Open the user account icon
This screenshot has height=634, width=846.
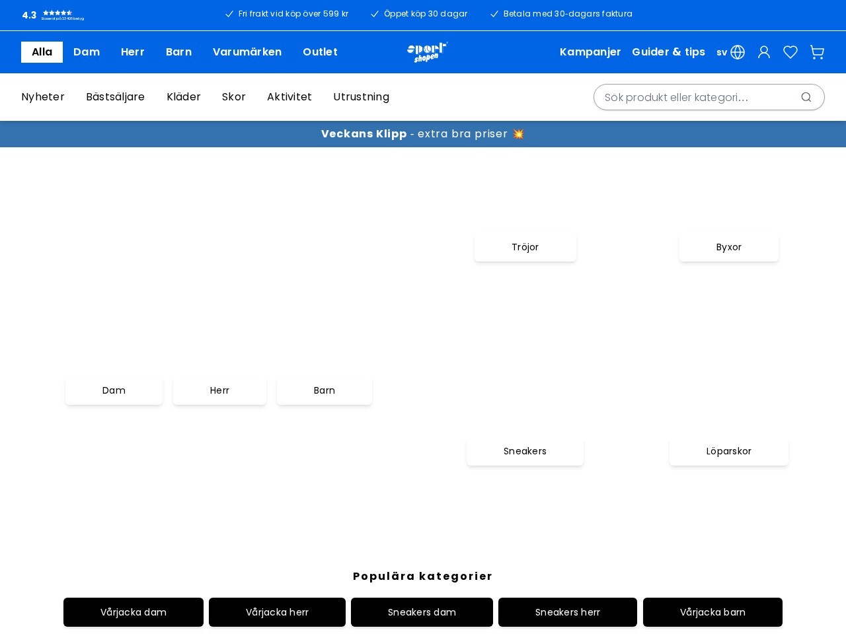click(764, 52)
